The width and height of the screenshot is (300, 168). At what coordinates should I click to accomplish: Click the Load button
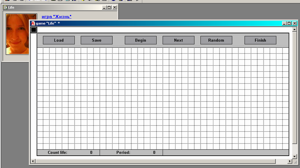point(59,40)
